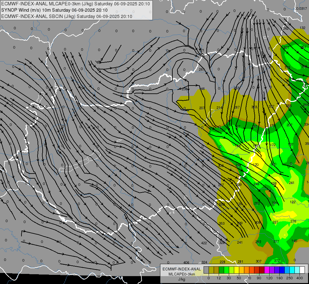Click the legend scale value 50

click(239, 278)
